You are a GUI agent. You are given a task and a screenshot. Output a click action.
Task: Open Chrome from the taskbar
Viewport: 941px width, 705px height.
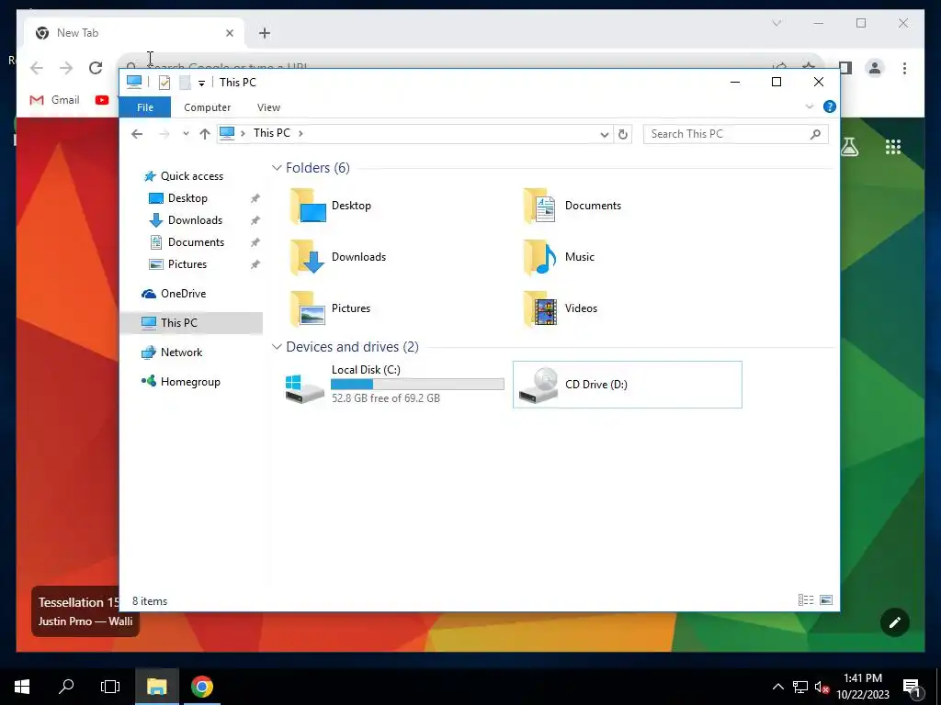click(x=202, y=687)
